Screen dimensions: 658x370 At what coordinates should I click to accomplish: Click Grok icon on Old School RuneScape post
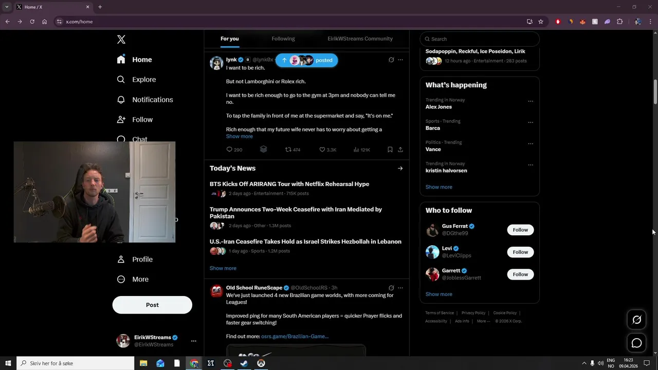(x=391, y=288)
